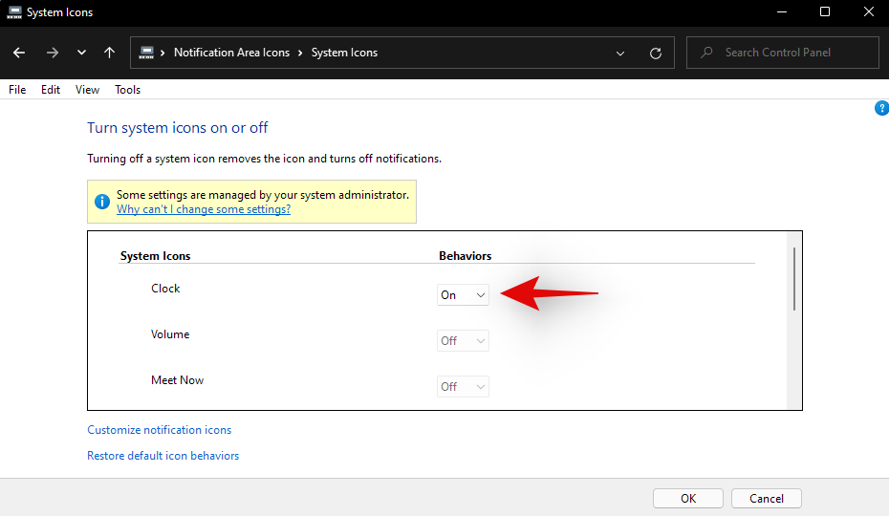Open the Meet Now behavior dropdown
889x516 pixels.
tap(463, 387)
